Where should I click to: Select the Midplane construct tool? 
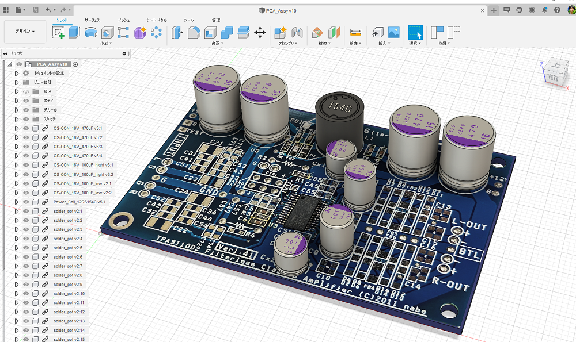tap(334, 33)
